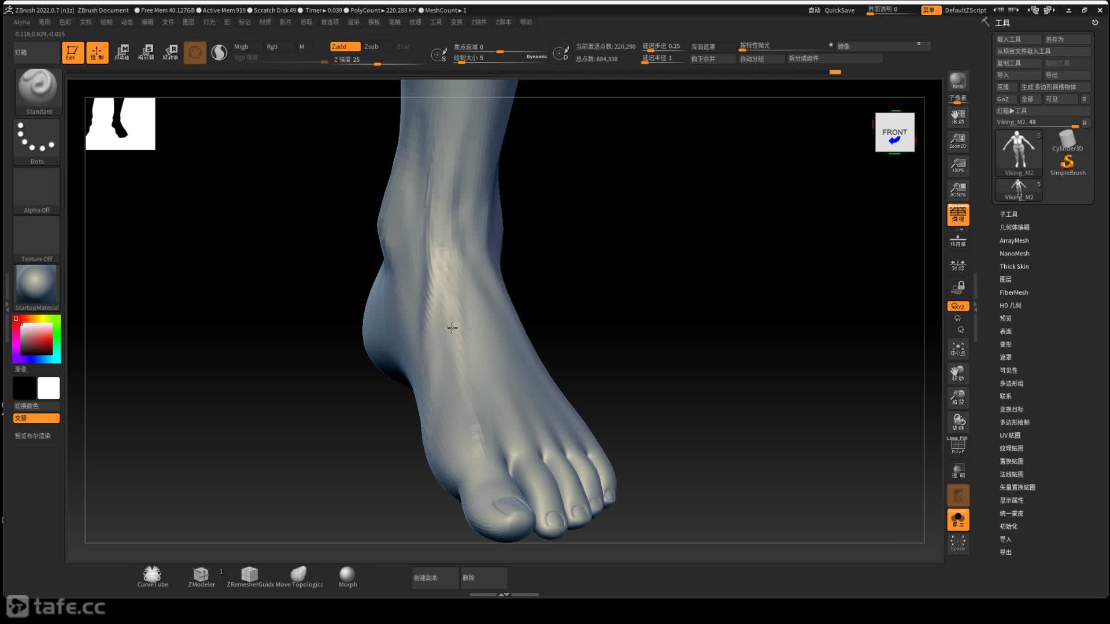
Task: Click the AC50% half-size zoom icon
Action: click(958, 190)
